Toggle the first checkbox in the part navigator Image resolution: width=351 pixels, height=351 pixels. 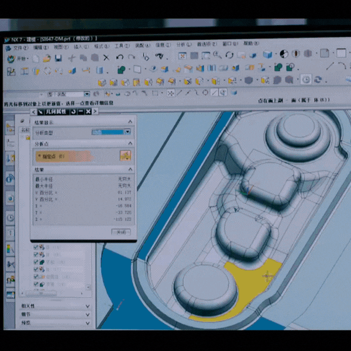[x=36, y=247]
